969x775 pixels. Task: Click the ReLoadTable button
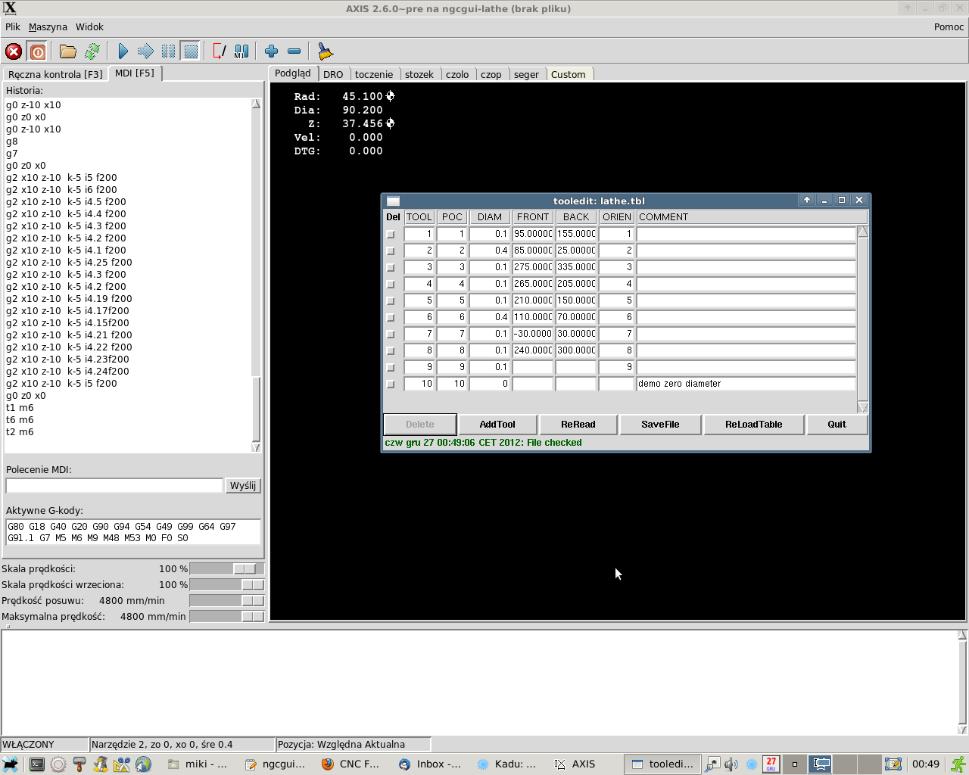coord(754,425)
